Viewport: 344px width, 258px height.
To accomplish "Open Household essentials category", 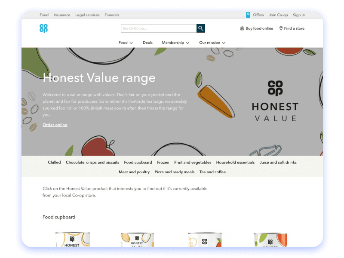I will (x=235, y=163).
